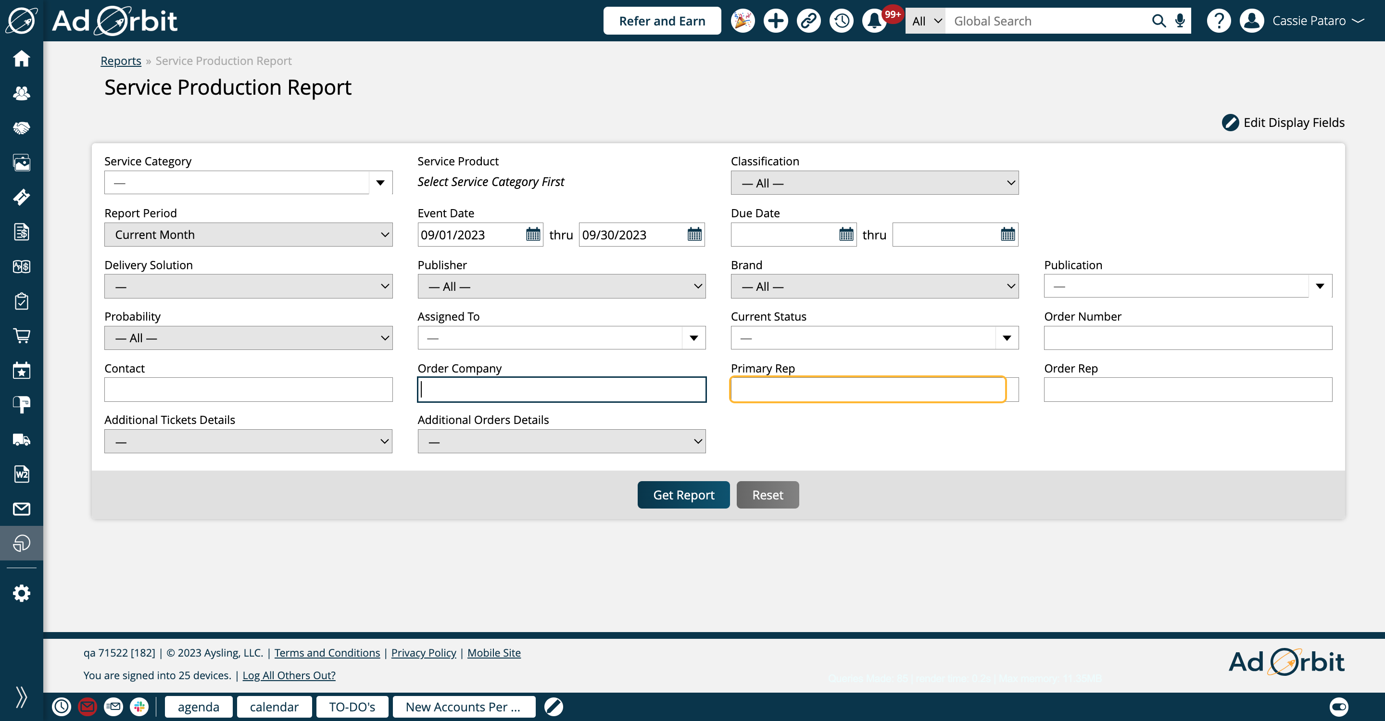The image size is (1385, 721).
Task: Follow the Reports breadcrumb link
Action: point(120,61)
